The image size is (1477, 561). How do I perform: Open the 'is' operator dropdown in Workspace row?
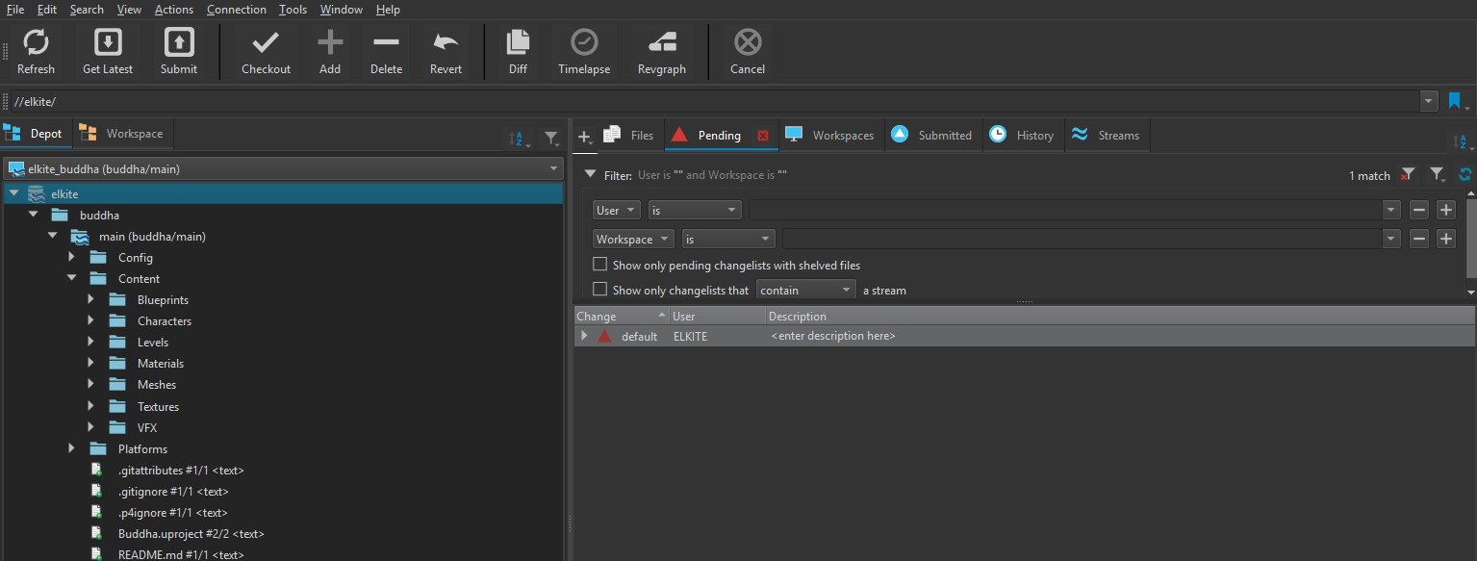(x=728, y=239)
